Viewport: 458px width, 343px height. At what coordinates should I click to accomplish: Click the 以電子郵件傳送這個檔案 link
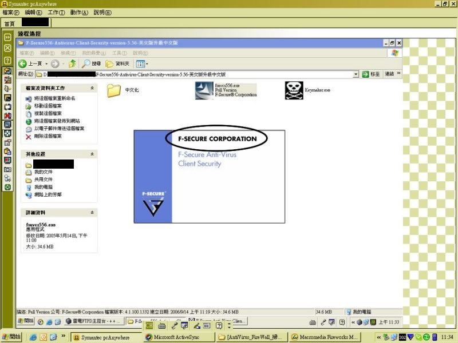point(60,129)
